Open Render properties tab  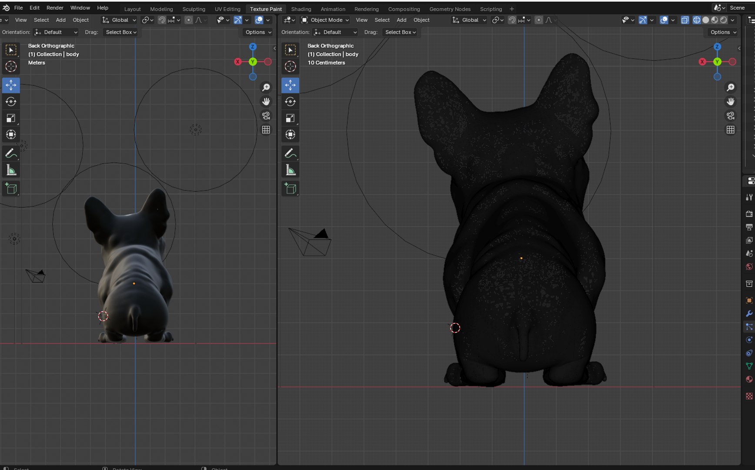(749, 214)
